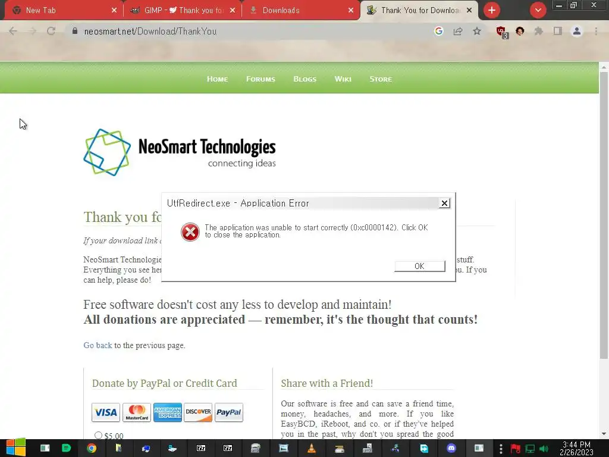
Task: Click the American Express logo
Action: pos(167,412)
